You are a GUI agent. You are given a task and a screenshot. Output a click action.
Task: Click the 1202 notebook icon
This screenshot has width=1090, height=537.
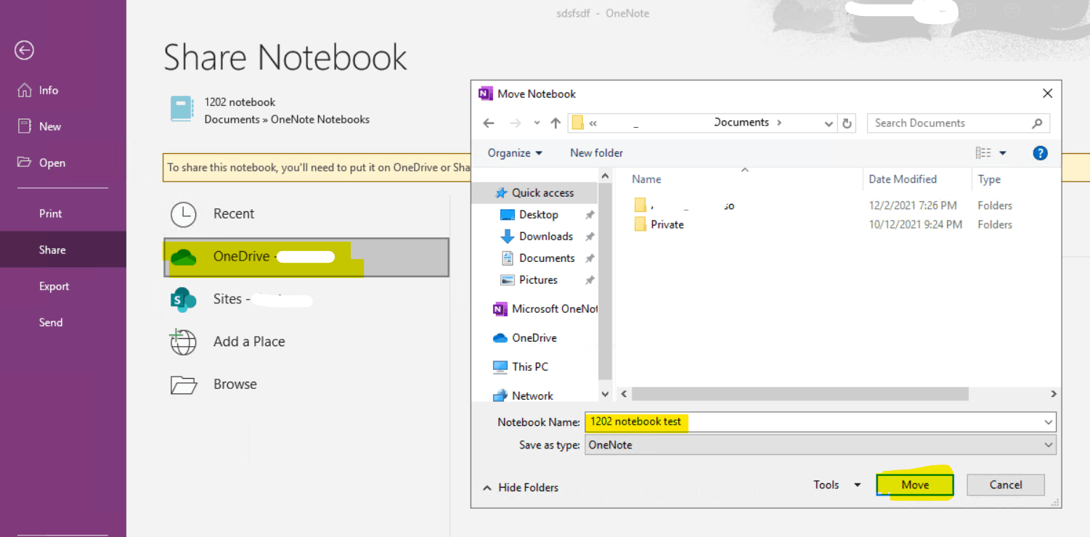(x=182, y=109)
